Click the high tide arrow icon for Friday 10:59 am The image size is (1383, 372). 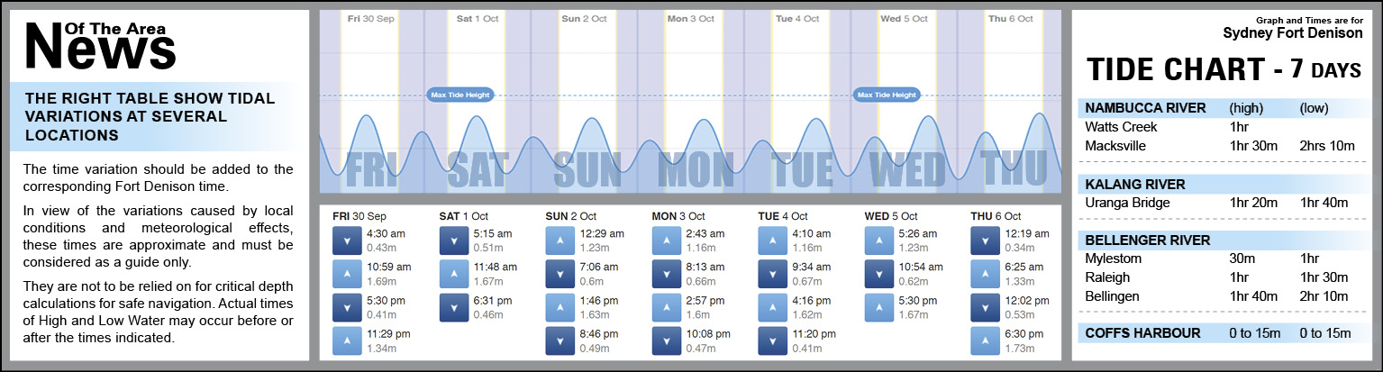click(x=346, y=274)
